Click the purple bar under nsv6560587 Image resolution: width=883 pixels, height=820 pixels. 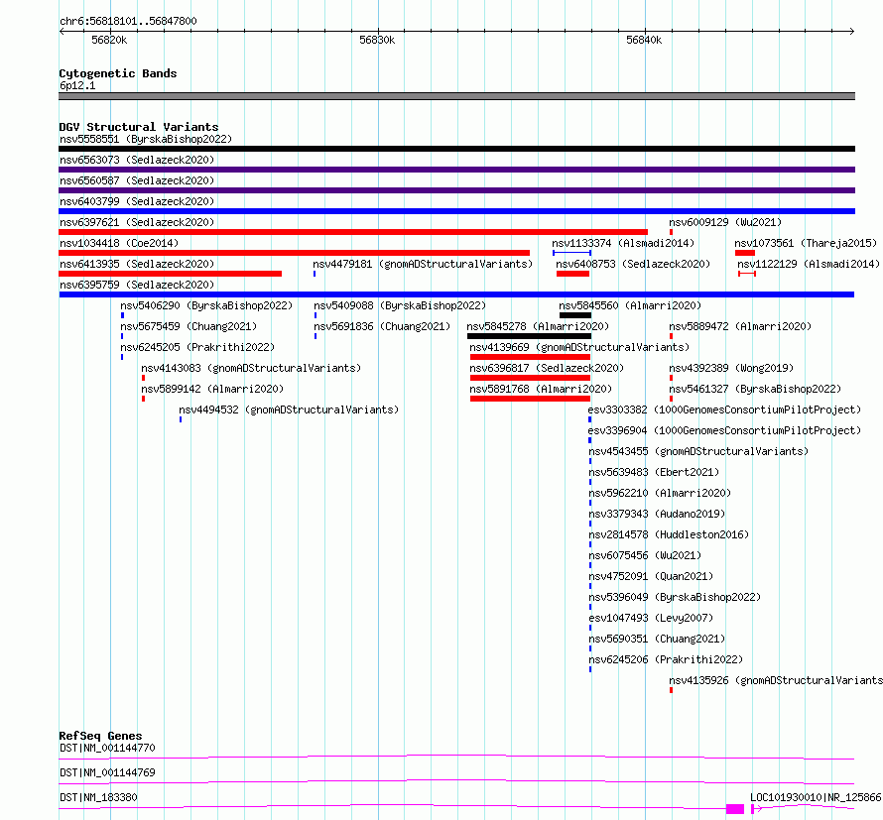[x=456, y=190]
